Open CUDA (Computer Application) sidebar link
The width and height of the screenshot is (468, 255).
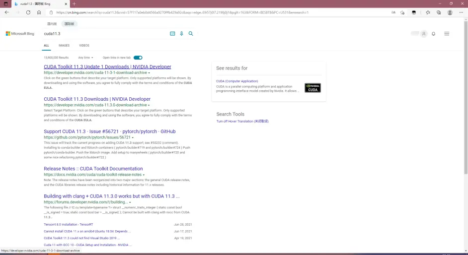click(237, 81)
